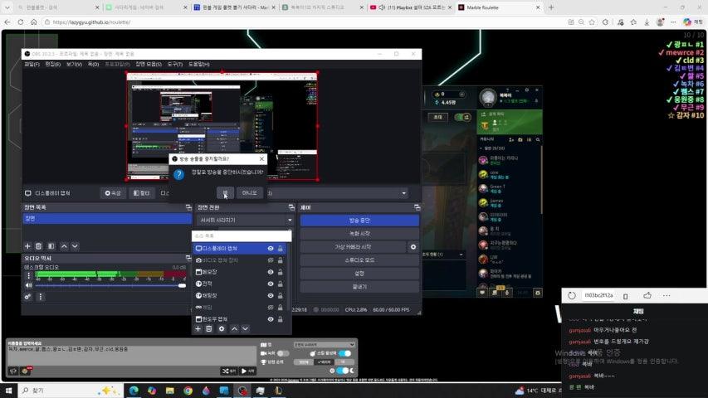The width and height of the screenshot is (708, 398).
Task: Click 방송 중단 stop streaming button
Action: (x=359, y=221)
